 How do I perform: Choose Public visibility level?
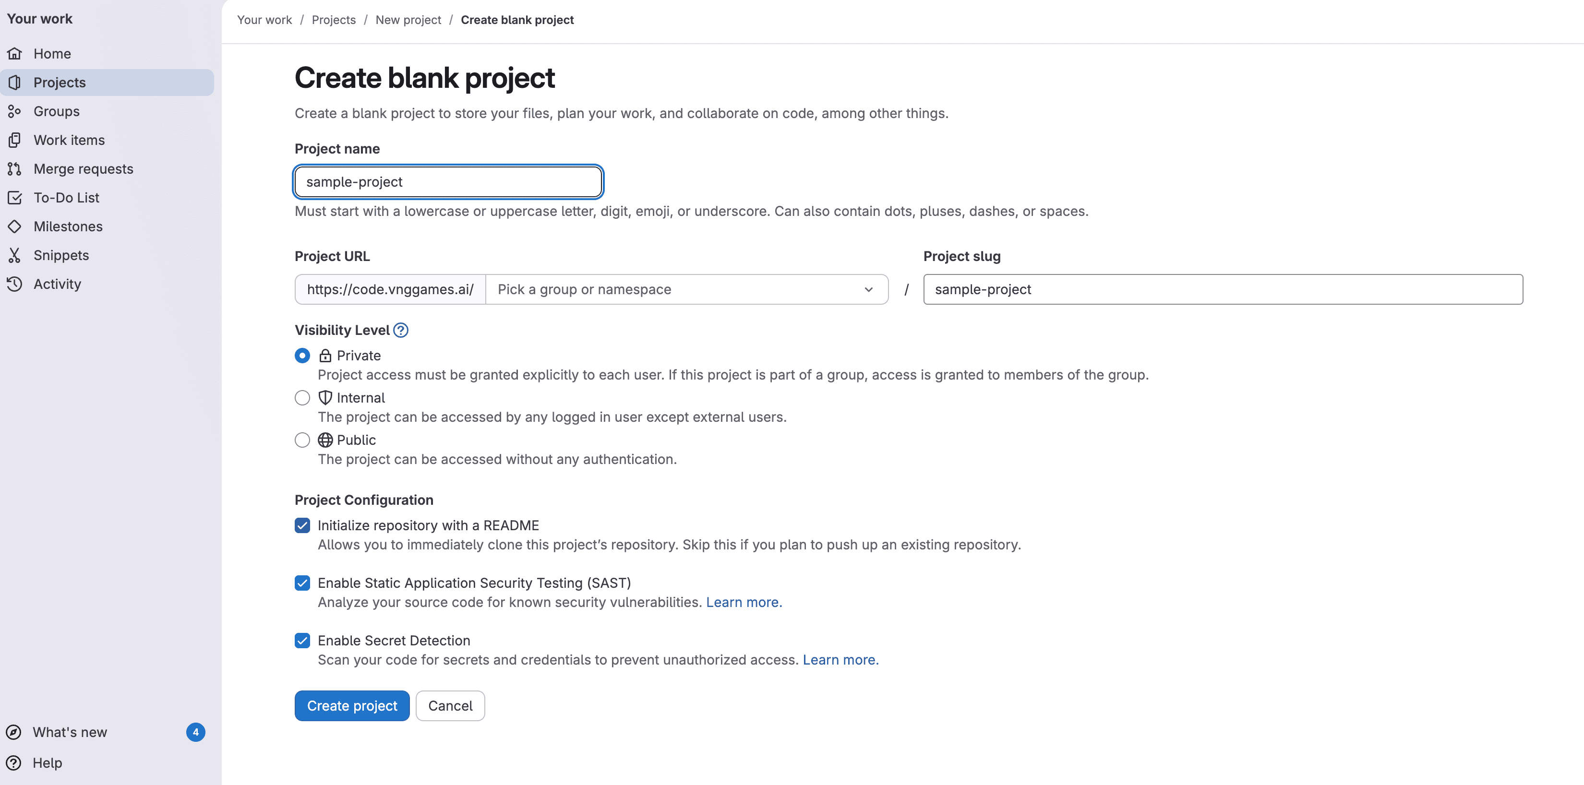(x=302, y=440)
